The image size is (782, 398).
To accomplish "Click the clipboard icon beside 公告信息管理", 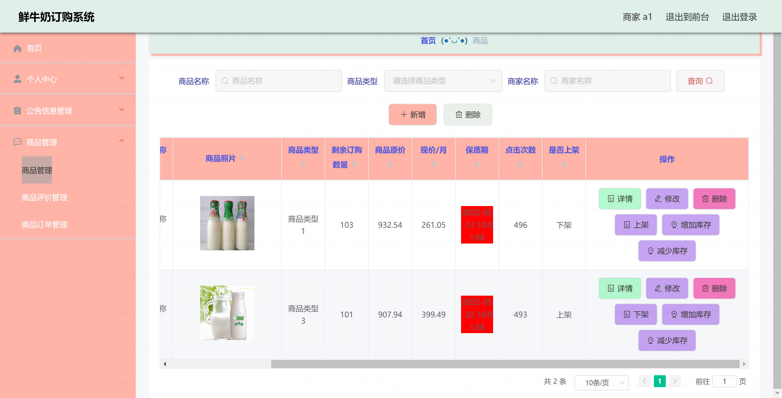I will click(x=17, y=110).
